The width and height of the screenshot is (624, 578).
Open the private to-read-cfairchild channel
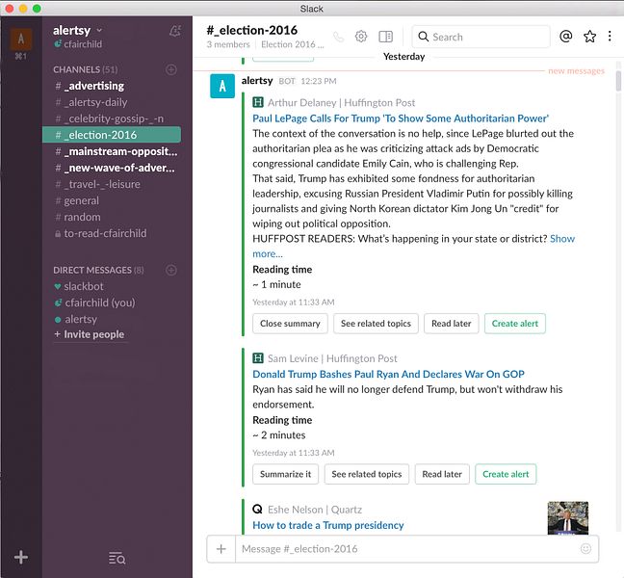(x=112, y=233)
